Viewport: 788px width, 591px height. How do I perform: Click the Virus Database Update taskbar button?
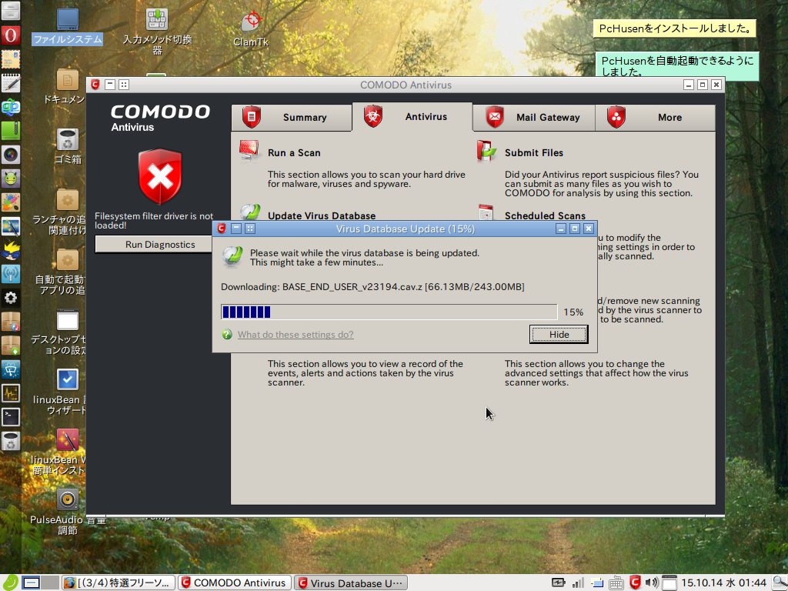(351, 583)
